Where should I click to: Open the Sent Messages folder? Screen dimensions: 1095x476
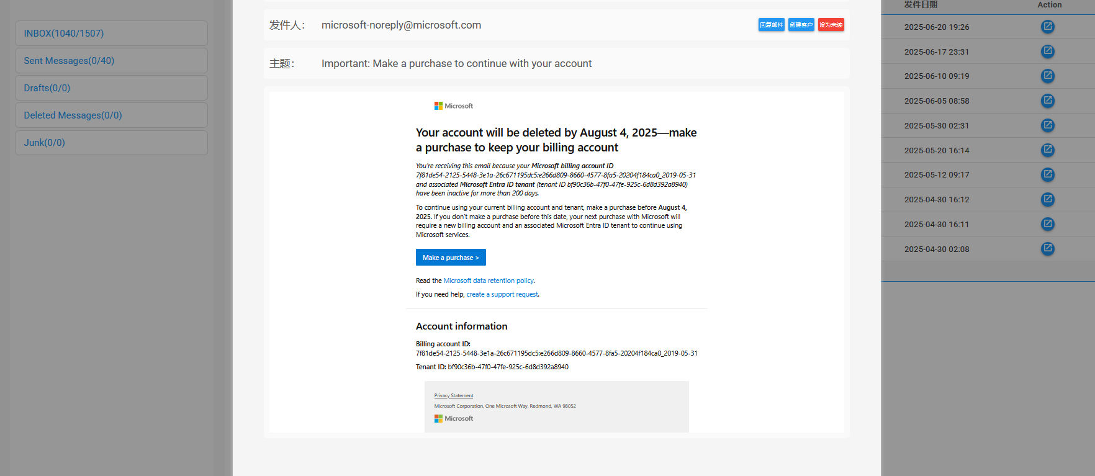[111, 60]
